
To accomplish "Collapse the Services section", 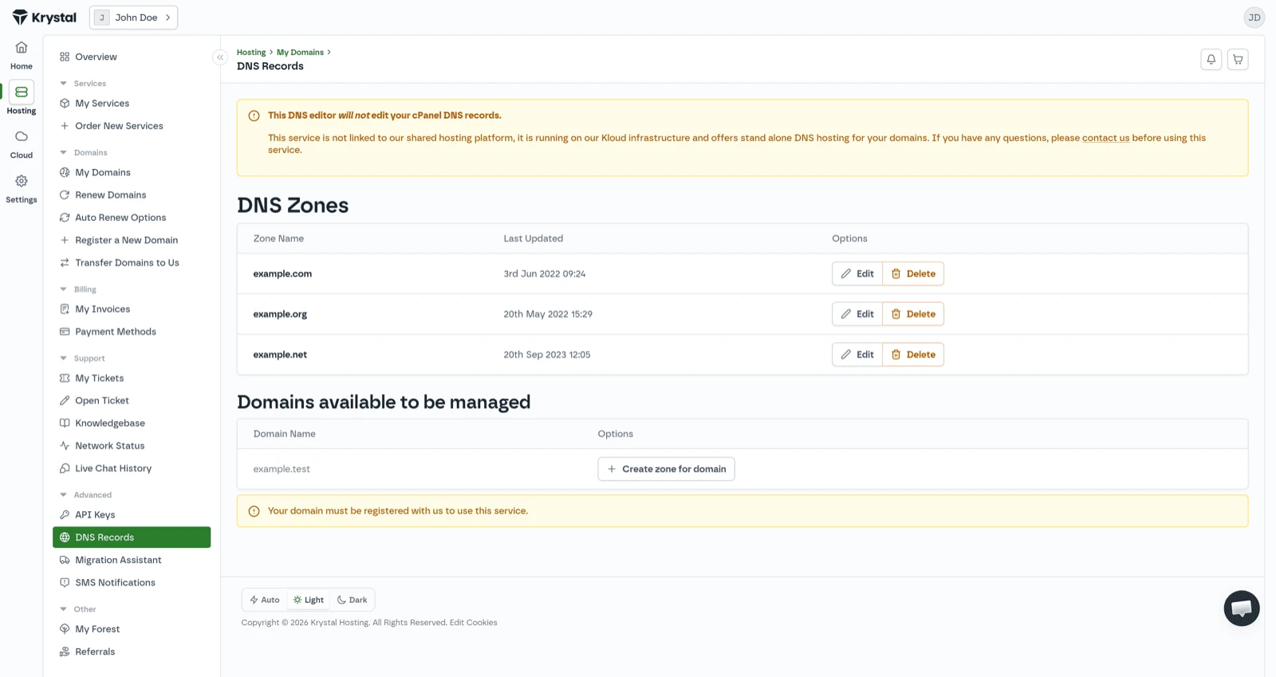I will [83, 84].
